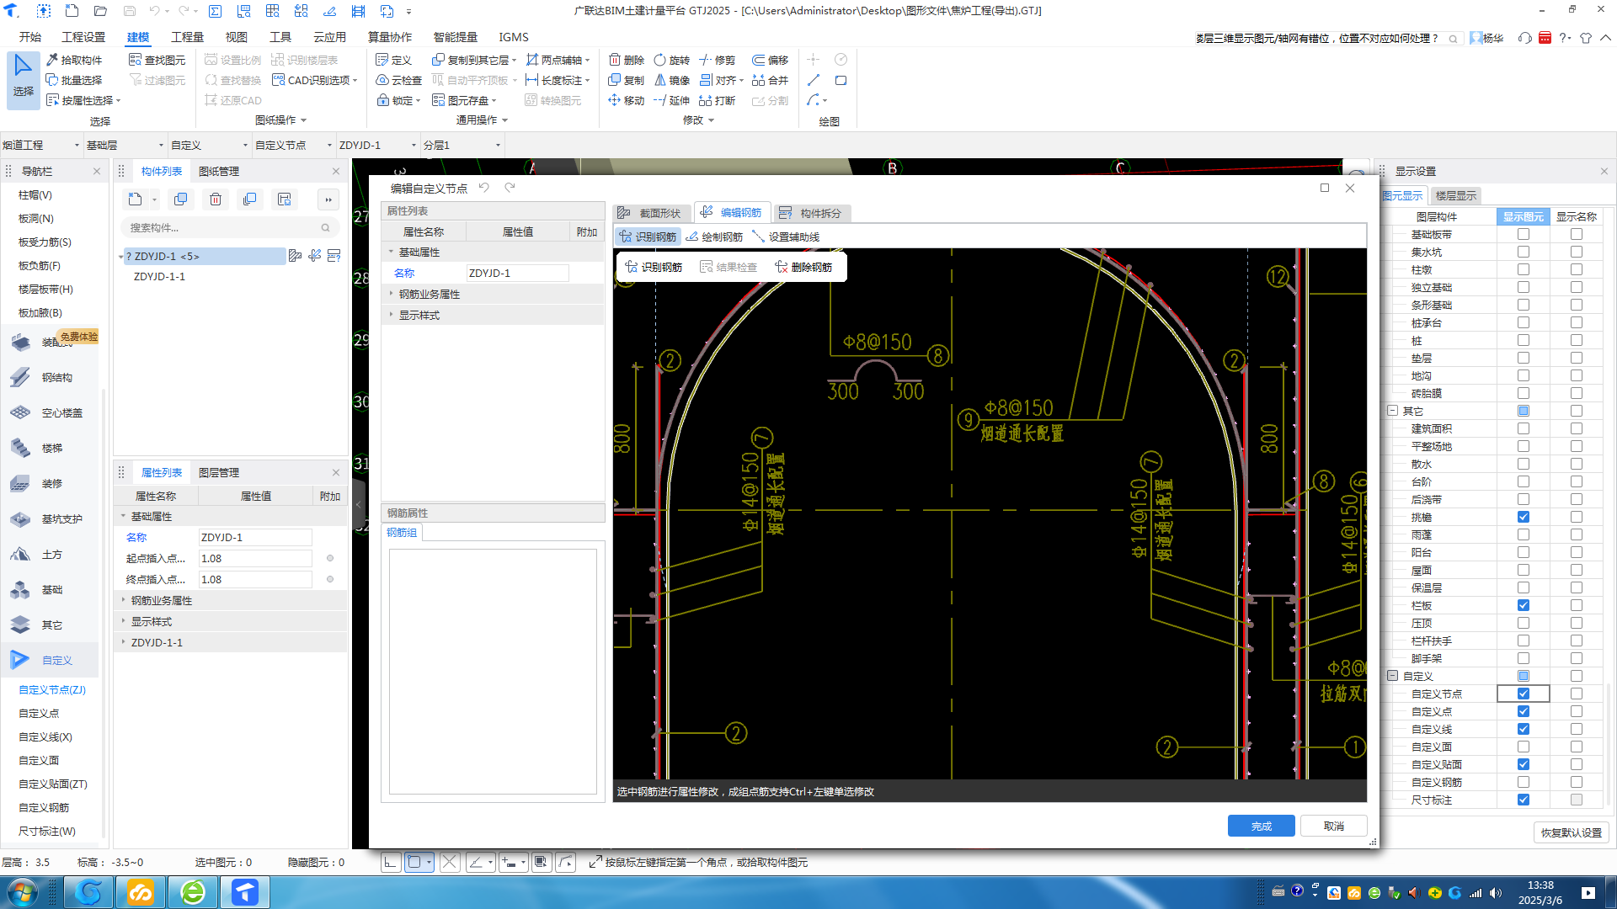Open the 分层1 layer dropdown
Screen dimensions: 1617x909
pos(462,145)
